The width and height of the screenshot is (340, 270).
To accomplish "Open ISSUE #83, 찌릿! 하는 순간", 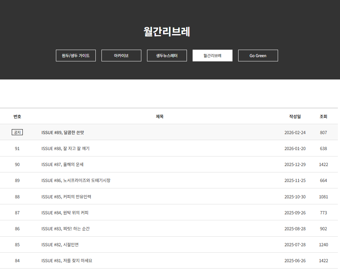I will point(66,229).
